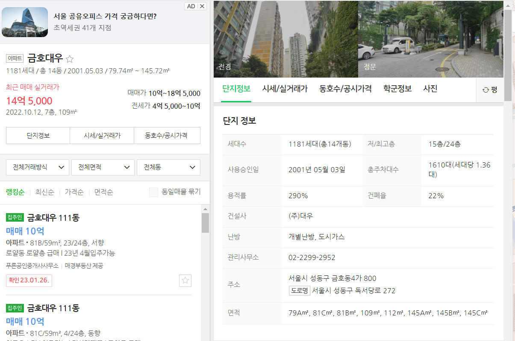
Task: Click the 동호수/공시가격 button in left panel
Action: [167, 136]
